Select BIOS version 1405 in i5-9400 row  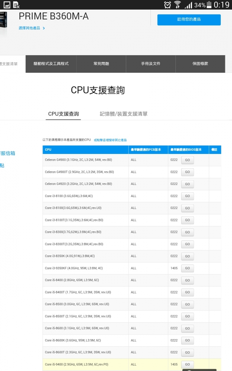pyautogui.click(x=174, y=365)
